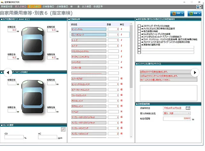The width and height of the screenshot is (205, 151).
Task: Click the pencil edit icon in CO, HC濃度 panel
Action: pos(63,129)
